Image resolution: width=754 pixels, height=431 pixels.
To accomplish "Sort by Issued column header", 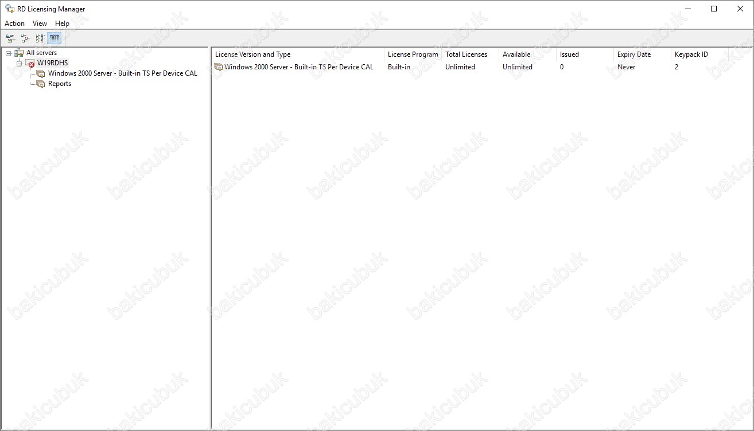I will click(585, 54).
